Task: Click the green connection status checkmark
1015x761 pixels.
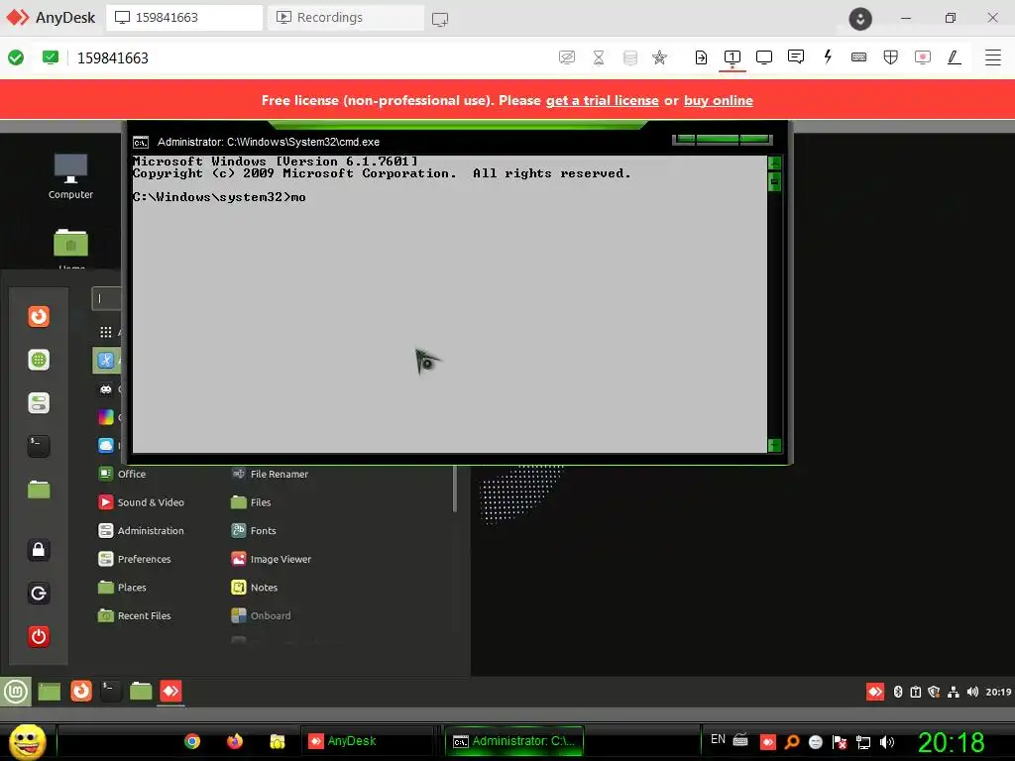Action: (16, 57)
